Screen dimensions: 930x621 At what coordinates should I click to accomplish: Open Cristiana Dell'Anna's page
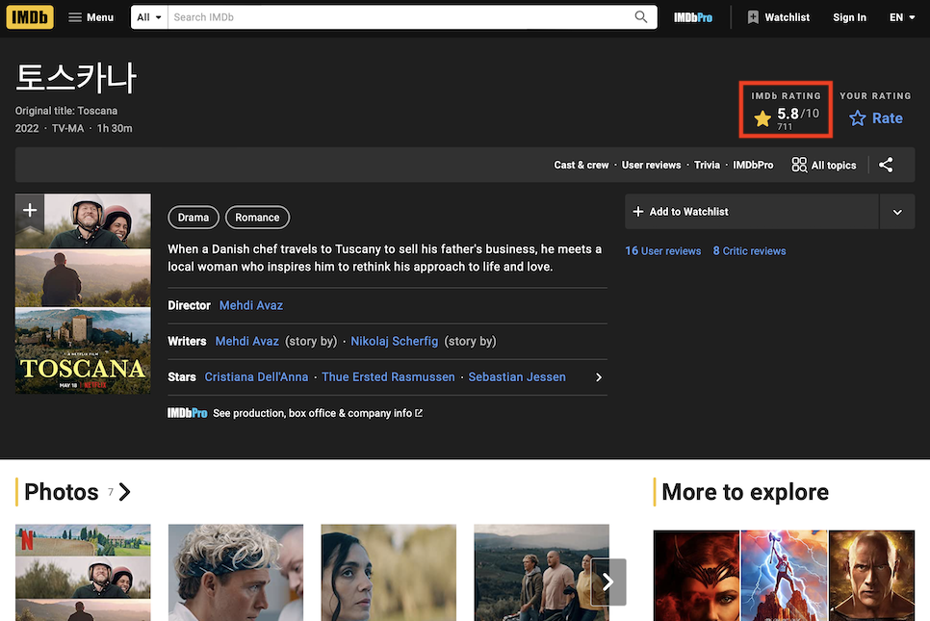coord(256,377)
